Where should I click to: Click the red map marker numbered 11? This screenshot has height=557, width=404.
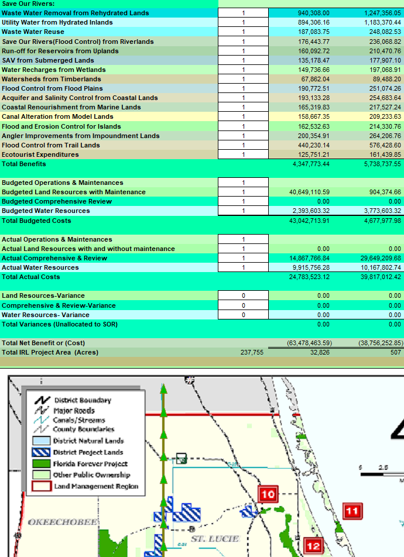[x=351, y=511]
